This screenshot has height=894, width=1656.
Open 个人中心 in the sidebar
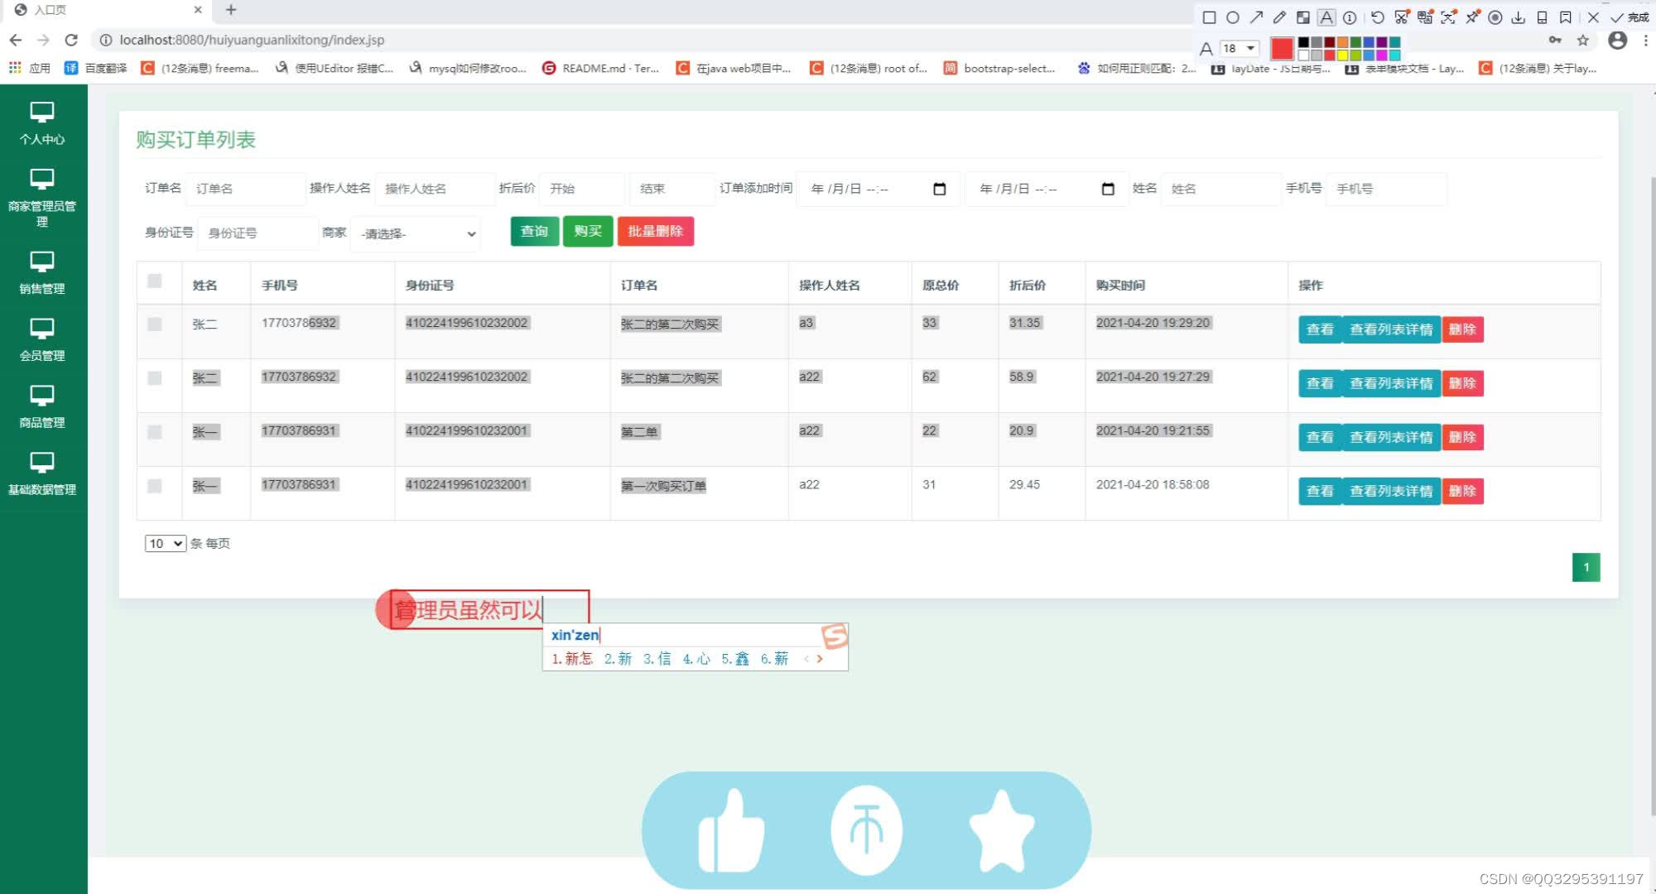pos(42,124)
